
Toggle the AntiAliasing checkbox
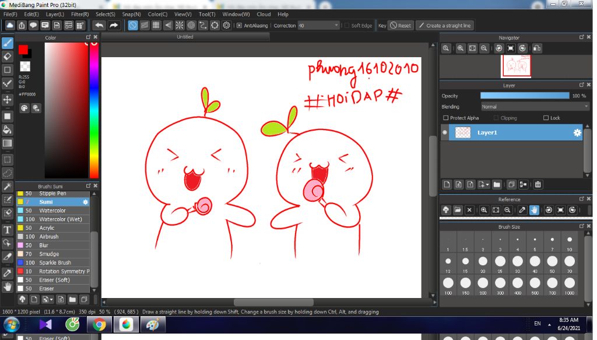click(x=239, y=26)
